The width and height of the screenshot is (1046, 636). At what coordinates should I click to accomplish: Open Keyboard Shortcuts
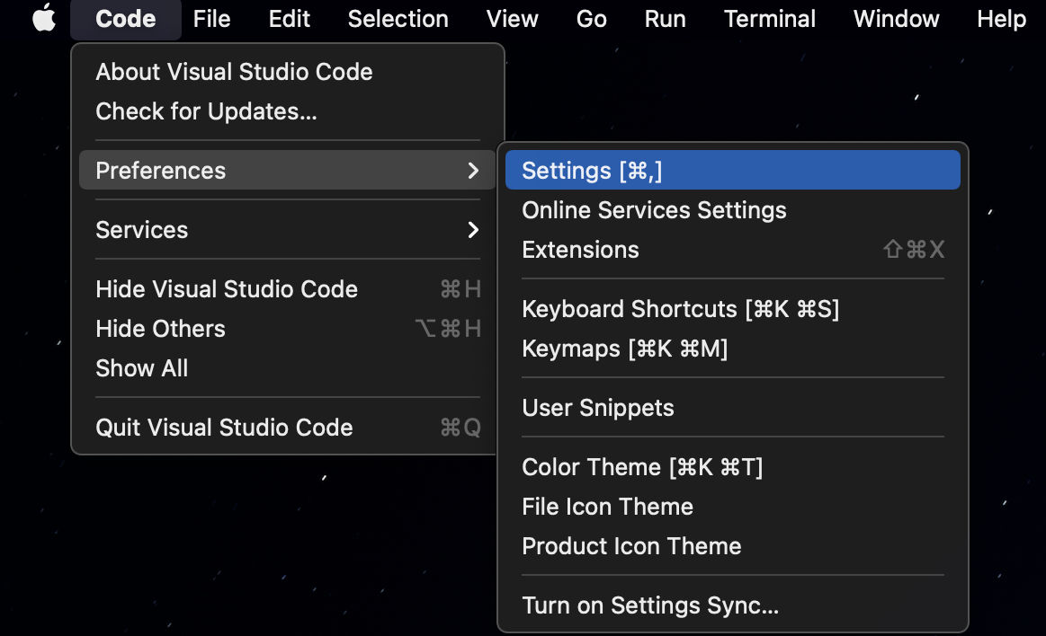(x=732, y=309)
